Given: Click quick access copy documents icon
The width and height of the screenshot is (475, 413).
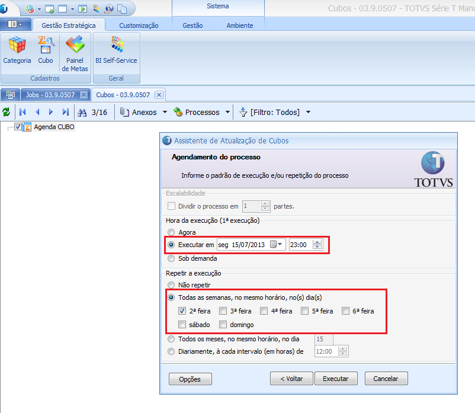Looking at the screenshot, I should tap(122, 9).
